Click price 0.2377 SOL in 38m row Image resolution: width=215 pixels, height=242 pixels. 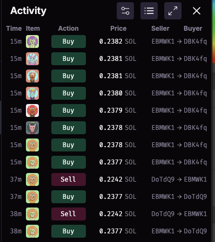118,231
